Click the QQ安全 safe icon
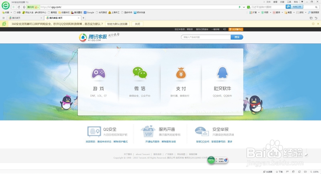 pyautogui.click(x=94, y=132)
